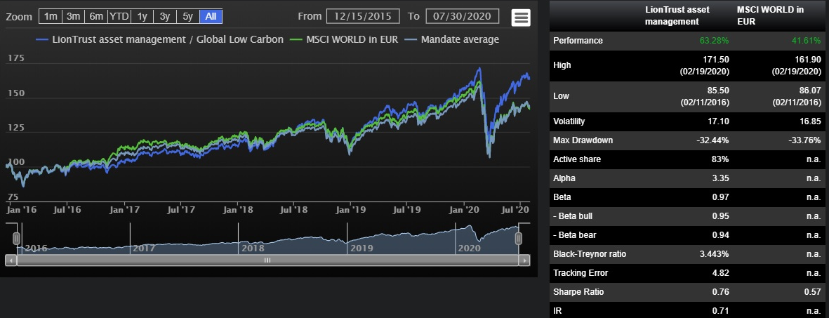
Task: Select the 3y zoom range
Action: pyautogui.click(x=165, y=16)
